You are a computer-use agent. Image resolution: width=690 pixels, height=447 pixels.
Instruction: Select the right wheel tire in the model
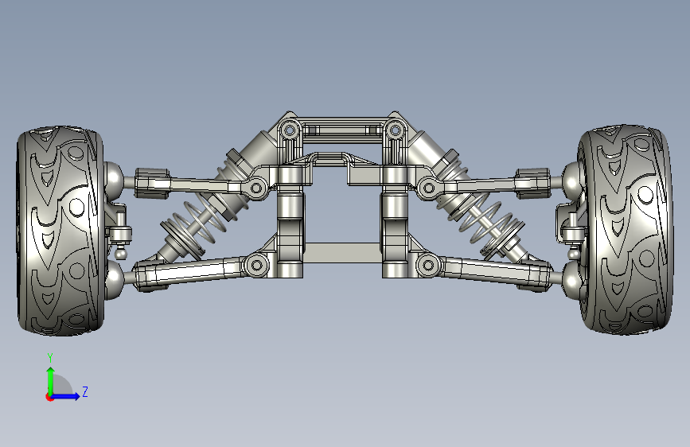(x=625, y=230)
